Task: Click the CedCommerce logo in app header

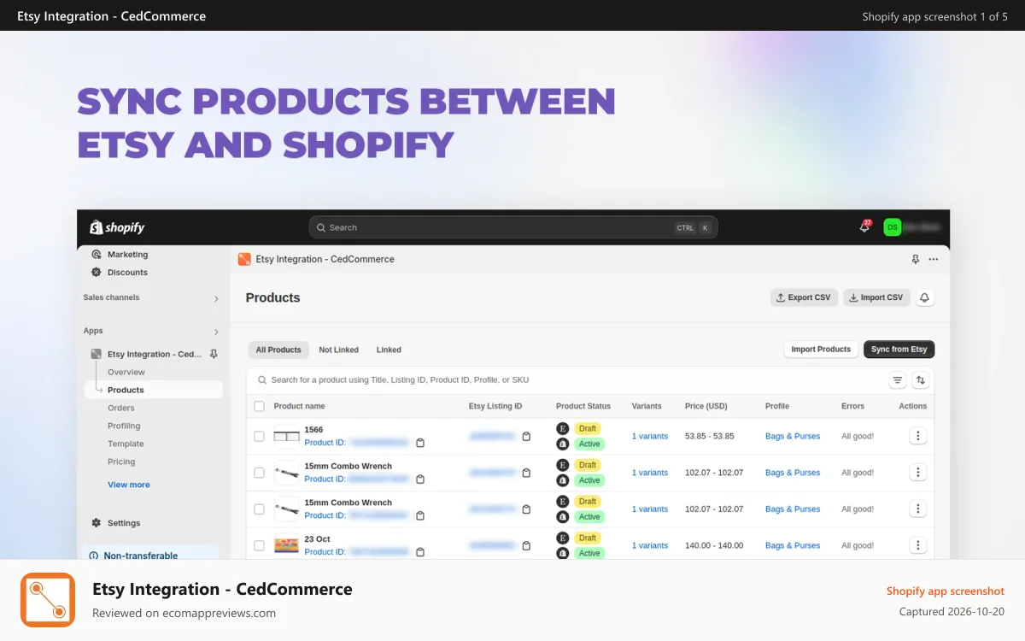Action: 244,259
